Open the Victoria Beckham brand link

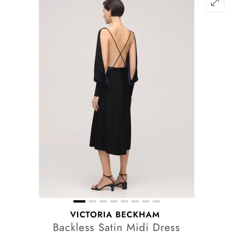point(115,215)
